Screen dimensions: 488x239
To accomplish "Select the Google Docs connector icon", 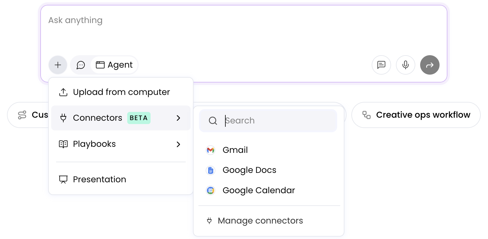I will [x=211, y=170].
